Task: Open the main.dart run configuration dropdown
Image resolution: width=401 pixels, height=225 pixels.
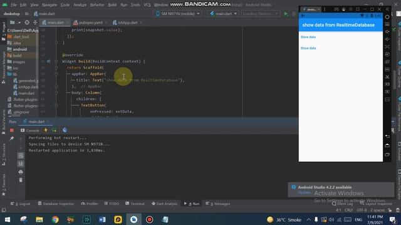Action: click(x=223, y=14)
